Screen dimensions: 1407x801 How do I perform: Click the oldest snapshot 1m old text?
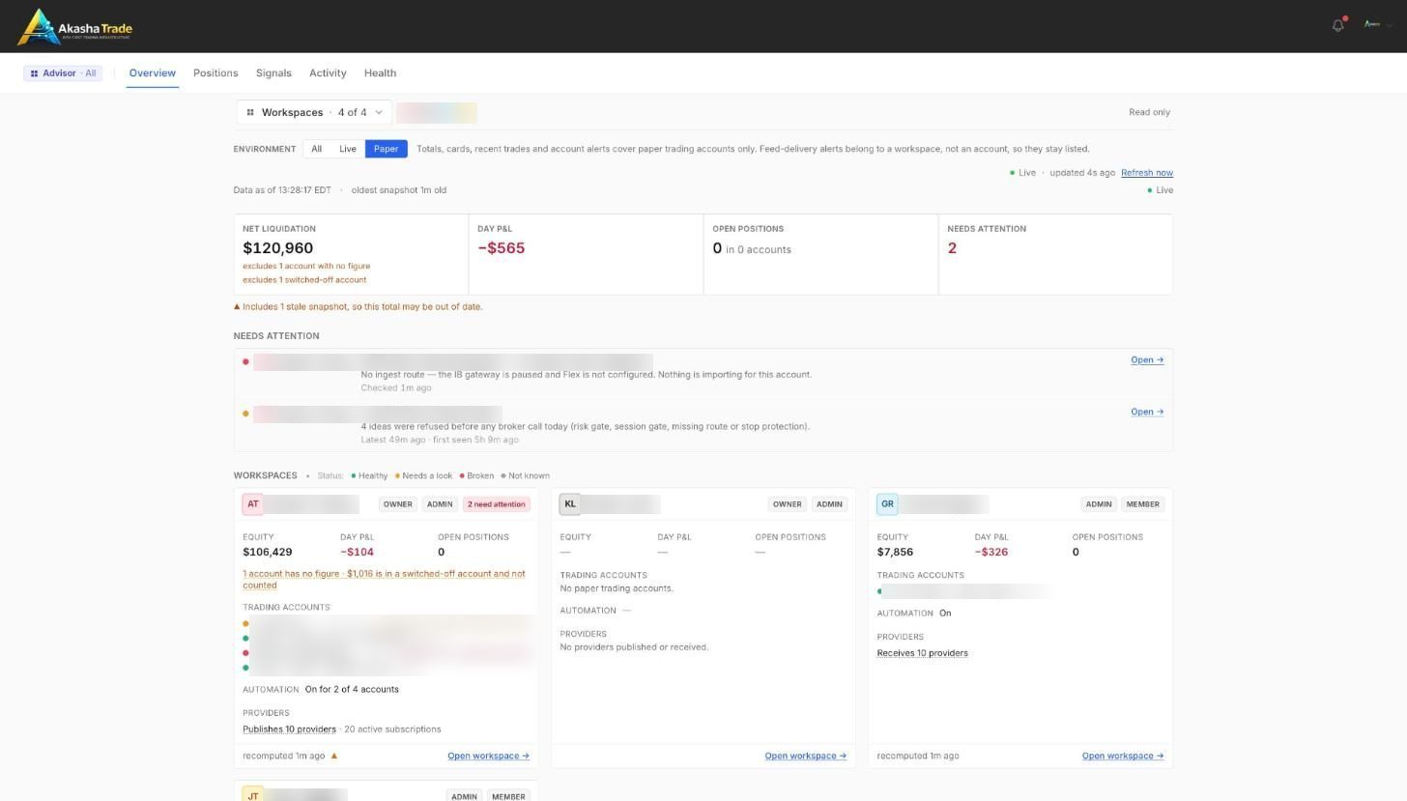[399, 190]
